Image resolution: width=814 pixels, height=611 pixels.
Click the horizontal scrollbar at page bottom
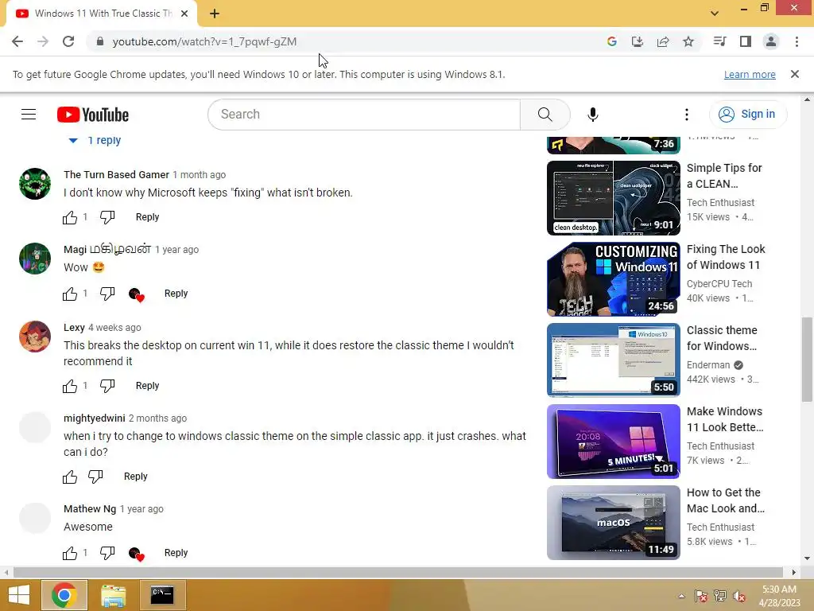coord(398,573)
